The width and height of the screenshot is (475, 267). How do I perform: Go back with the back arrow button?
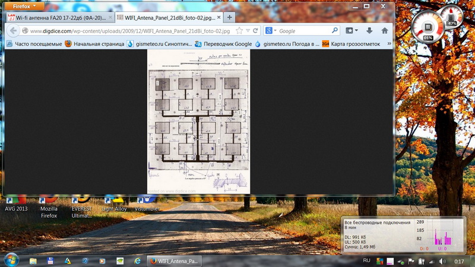[13, 31]
